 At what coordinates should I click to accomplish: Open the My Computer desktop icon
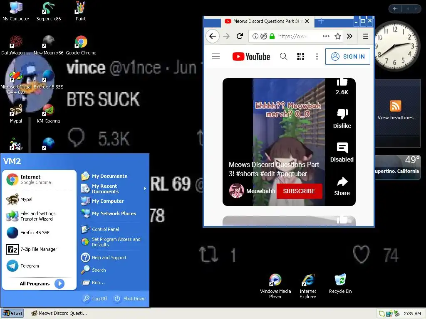pyautogui.click(x=16, y=11)
